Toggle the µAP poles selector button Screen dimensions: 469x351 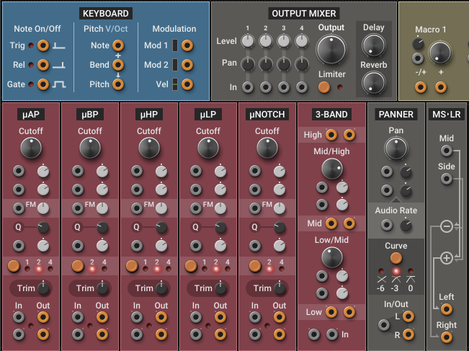pyautogui.click(x=13, y=266)
